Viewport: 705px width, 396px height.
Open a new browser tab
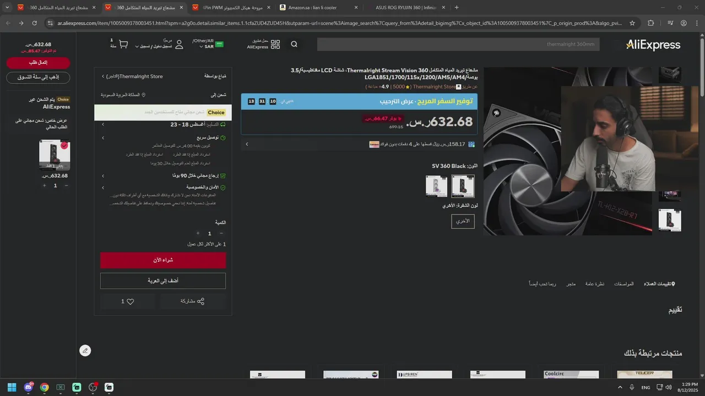[457, 8]
